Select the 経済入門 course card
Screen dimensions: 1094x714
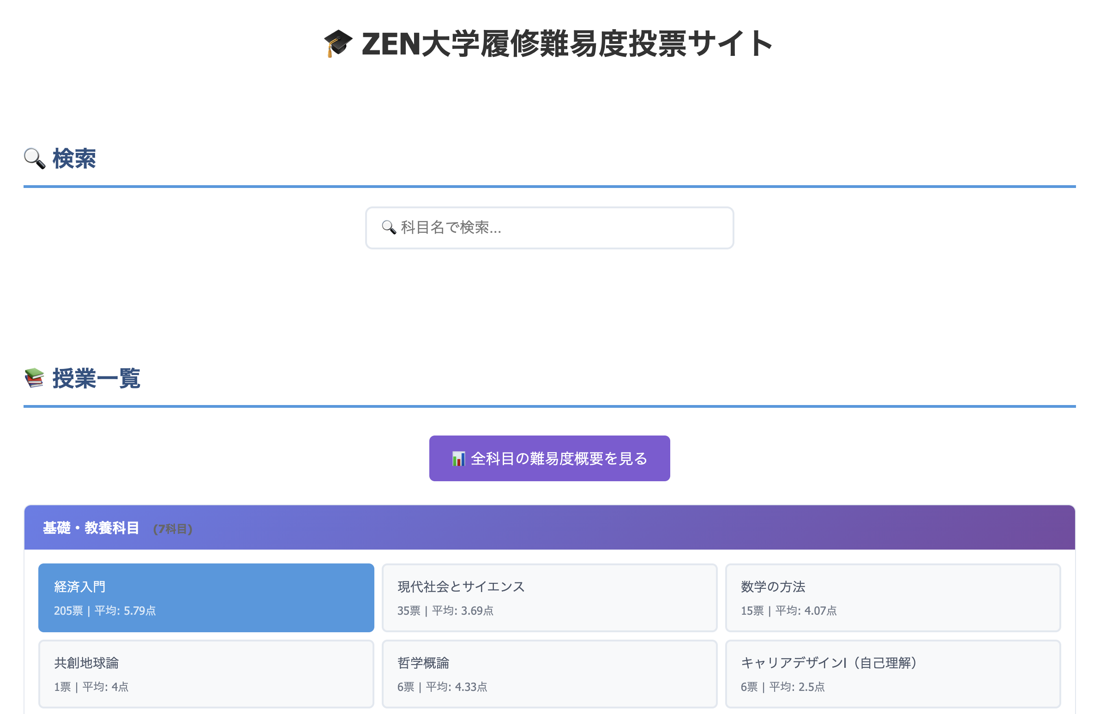click(206, 597)
